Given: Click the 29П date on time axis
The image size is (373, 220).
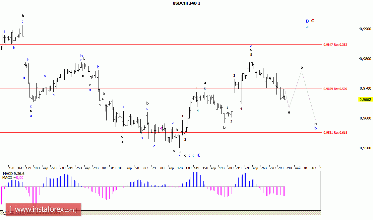Looking at the screenshot, I should (289, 168).
